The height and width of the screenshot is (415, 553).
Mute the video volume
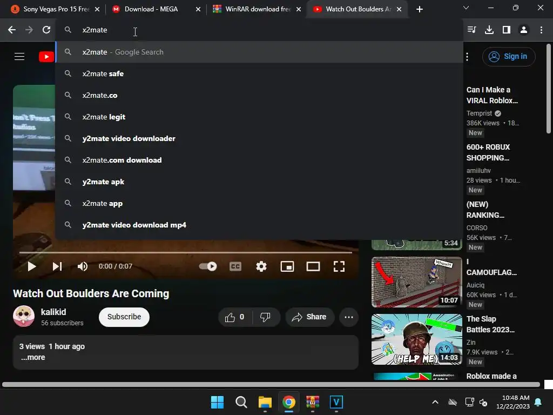(83, 266)
